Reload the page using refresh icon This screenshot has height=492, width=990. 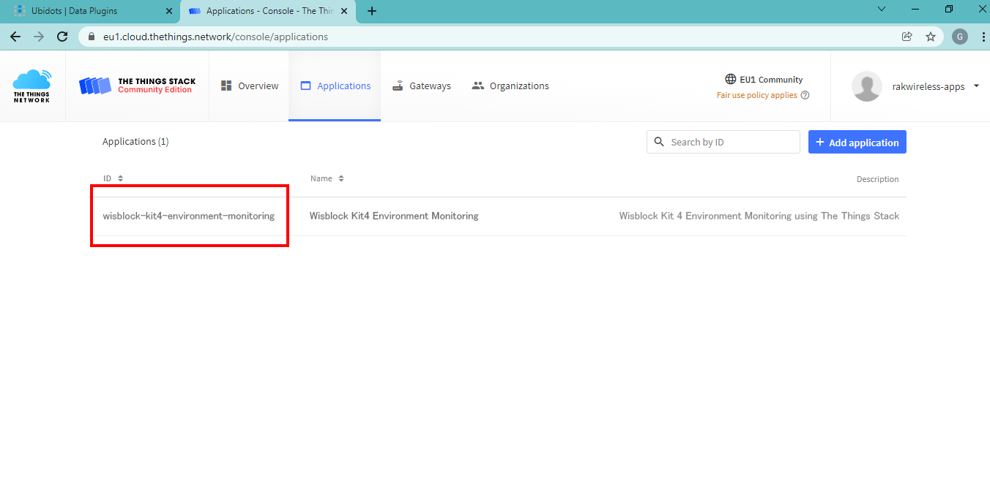62,37
